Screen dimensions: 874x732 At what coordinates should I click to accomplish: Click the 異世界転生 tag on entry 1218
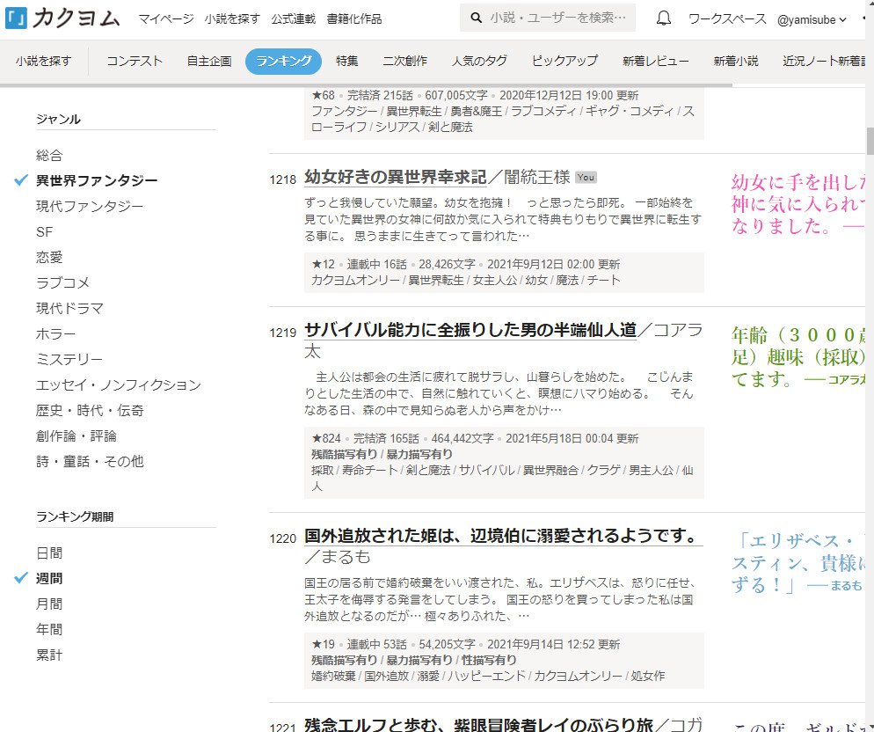436,280
